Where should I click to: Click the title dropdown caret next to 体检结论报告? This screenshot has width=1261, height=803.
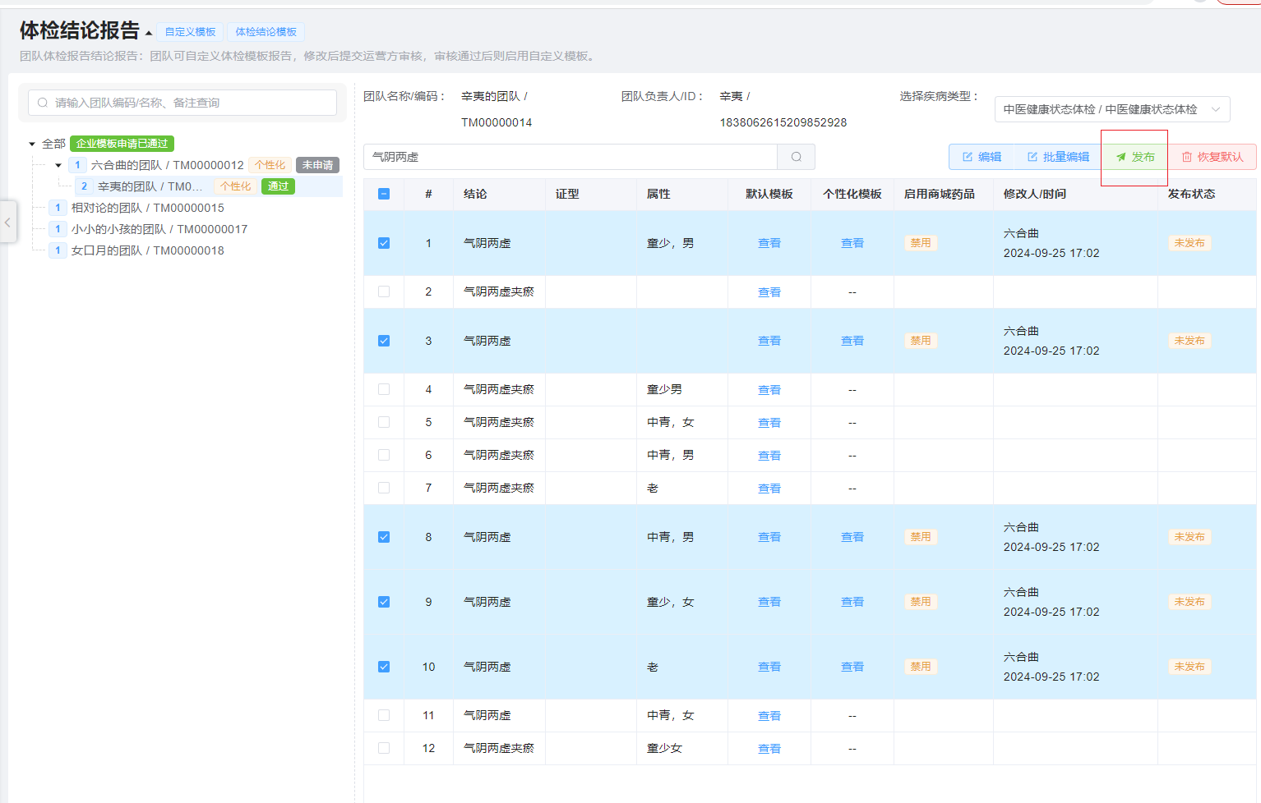(149, 34)
